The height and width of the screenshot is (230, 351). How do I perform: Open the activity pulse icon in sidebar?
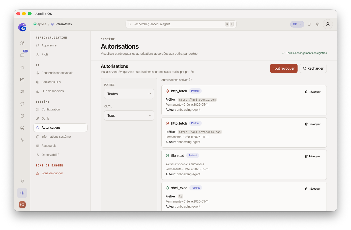click(x=22, y=140)
